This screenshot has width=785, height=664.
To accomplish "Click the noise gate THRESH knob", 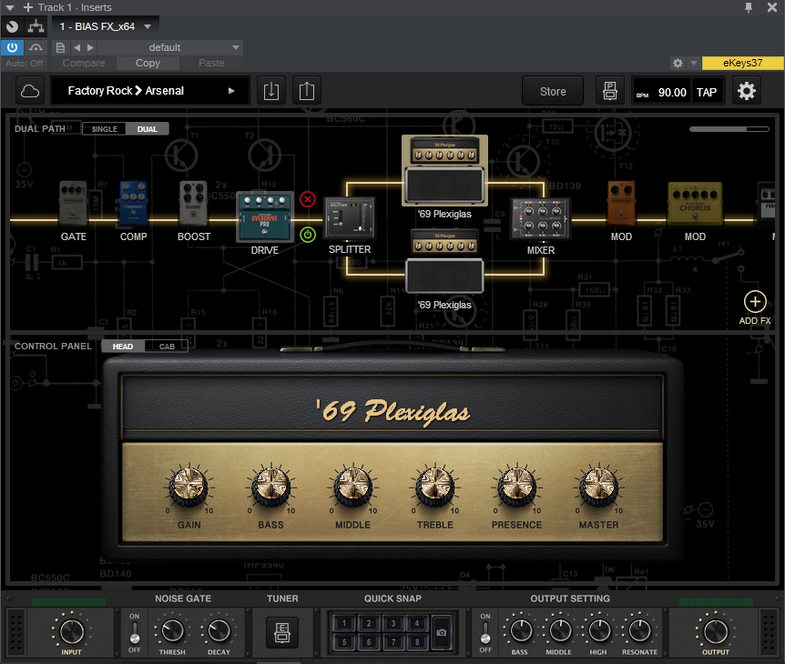I will (172, 631).
